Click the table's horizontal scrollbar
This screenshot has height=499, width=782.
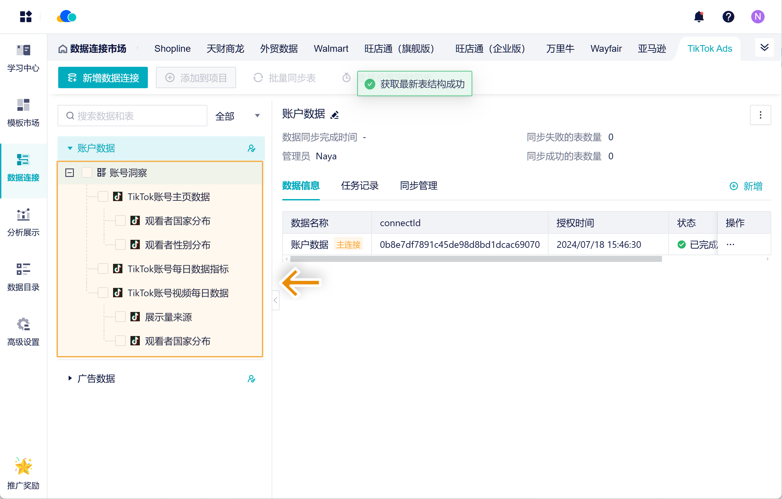(x=476, y=259)
